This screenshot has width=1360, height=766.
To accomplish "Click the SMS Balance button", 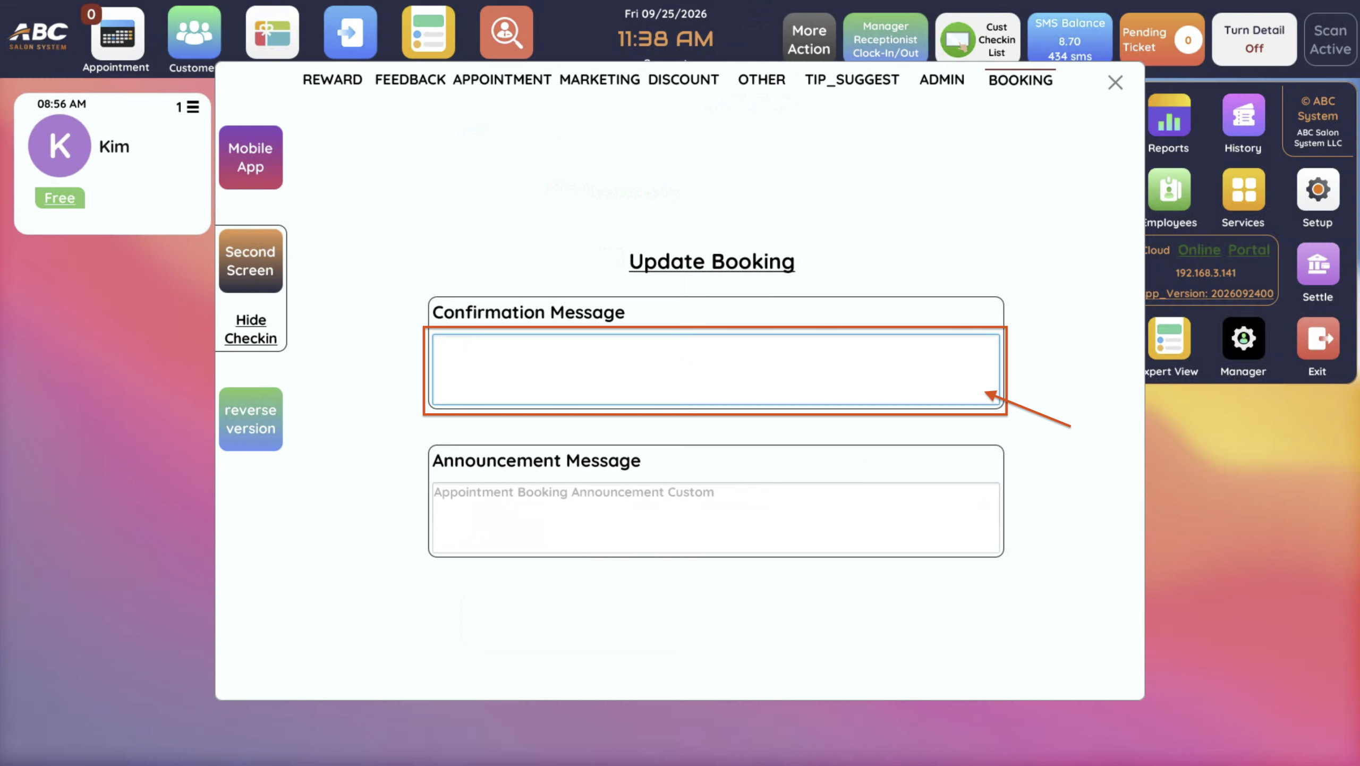I will coord(1069,38).
